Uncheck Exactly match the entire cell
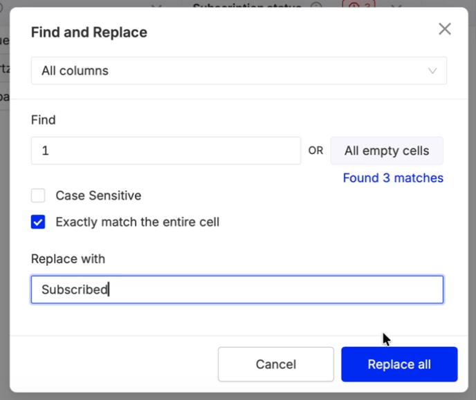 point(38,222)
